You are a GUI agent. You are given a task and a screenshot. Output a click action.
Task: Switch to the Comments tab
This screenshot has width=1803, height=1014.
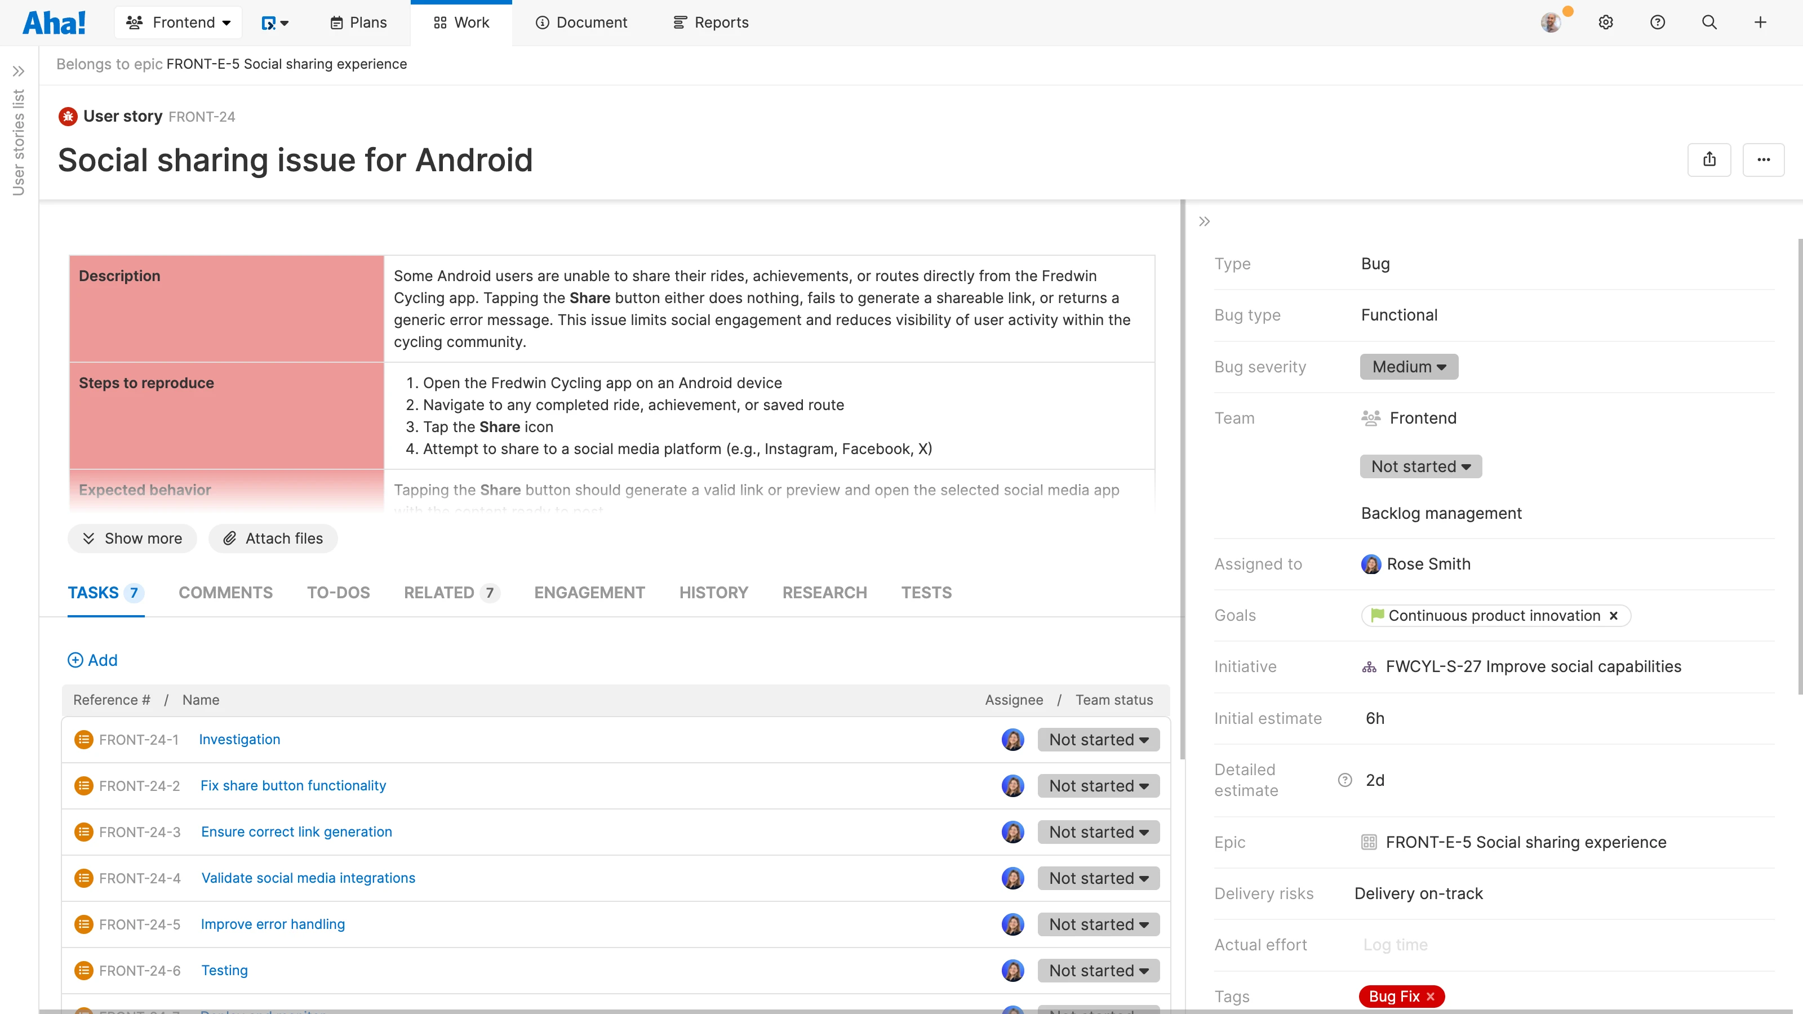pyautogui.click(x=225, y=593)
